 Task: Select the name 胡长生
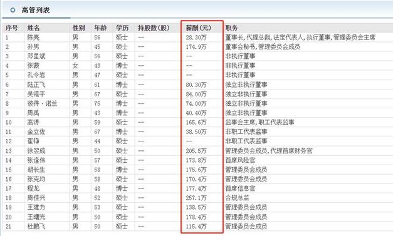click(x=36, y=170)
